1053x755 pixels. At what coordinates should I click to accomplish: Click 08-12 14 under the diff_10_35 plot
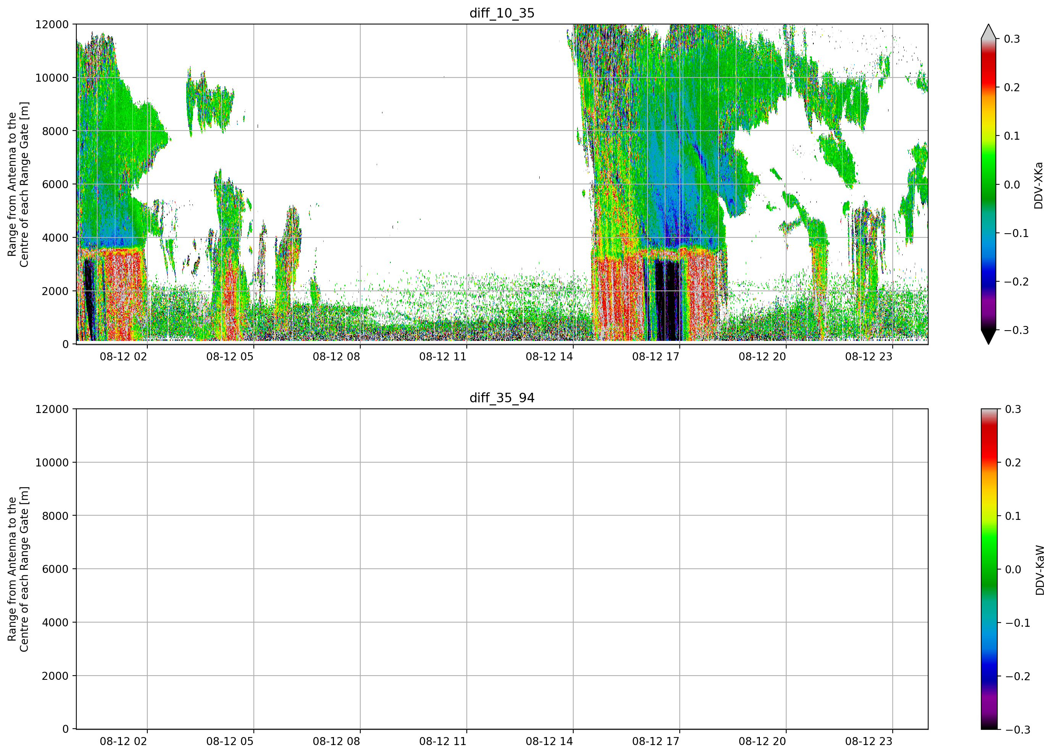coord(549,357)
